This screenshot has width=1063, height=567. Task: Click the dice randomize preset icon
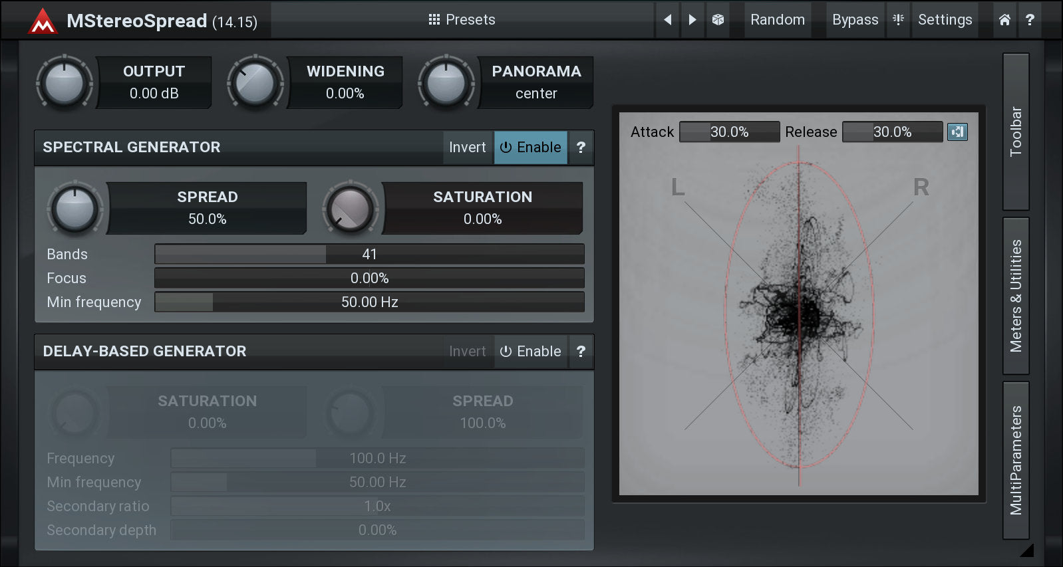[718, 20]
